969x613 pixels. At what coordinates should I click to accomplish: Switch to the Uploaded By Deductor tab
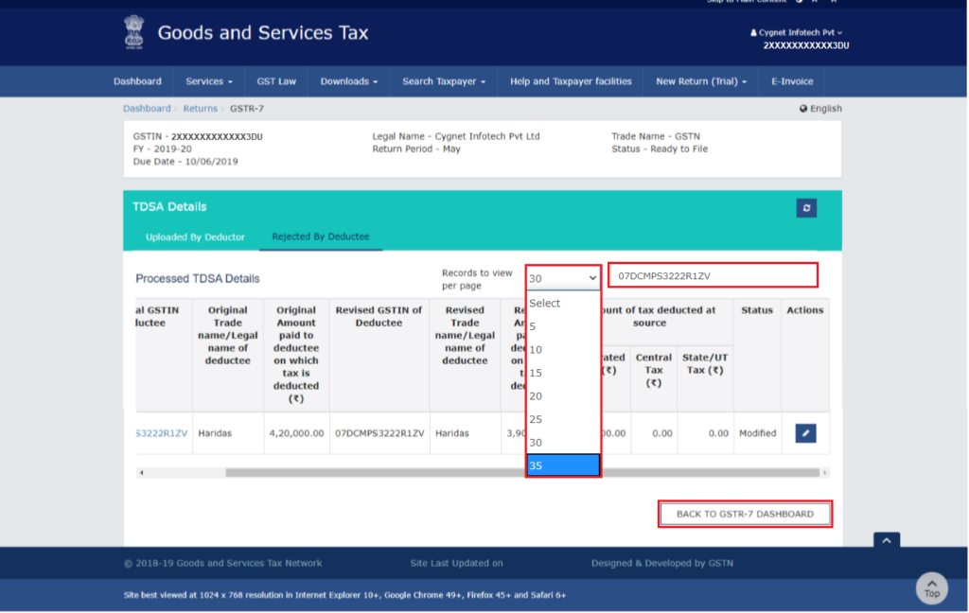[196, 237]
